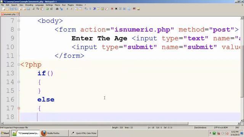Click the horizontal scrollbar thumb

96,123
